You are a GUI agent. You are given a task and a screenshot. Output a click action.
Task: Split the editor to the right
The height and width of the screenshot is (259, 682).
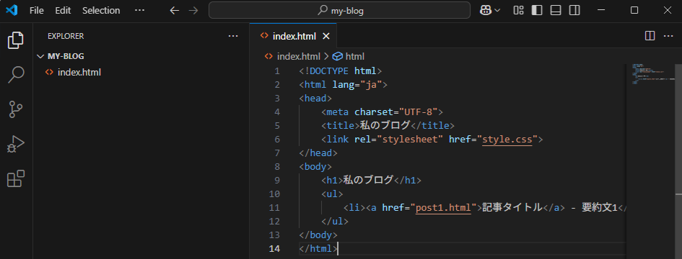[650, 36]
